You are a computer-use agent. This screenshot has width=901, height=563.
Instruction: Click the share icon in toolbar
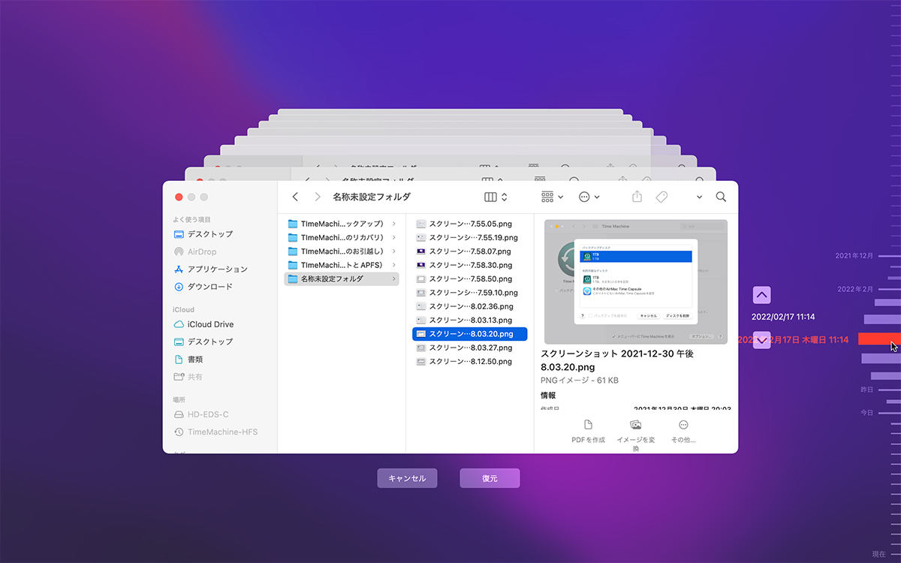637,197
